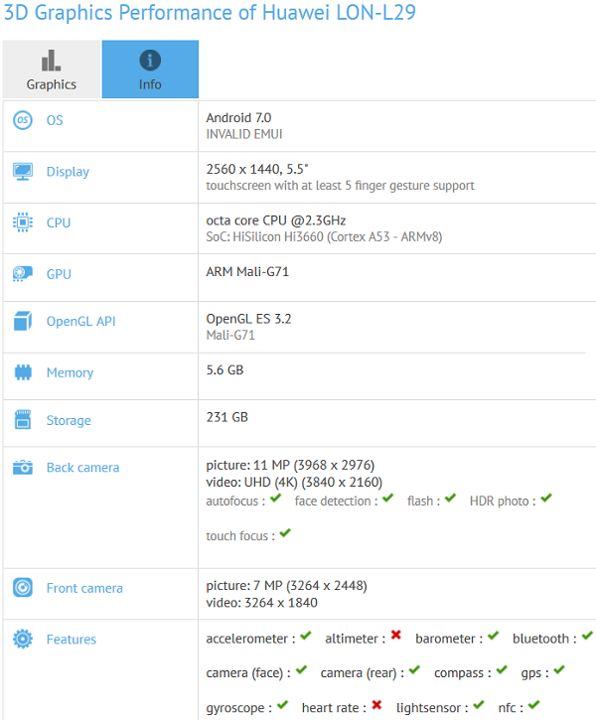Click the CPU chip icon
596x720 pixels.
pos(23,222)
